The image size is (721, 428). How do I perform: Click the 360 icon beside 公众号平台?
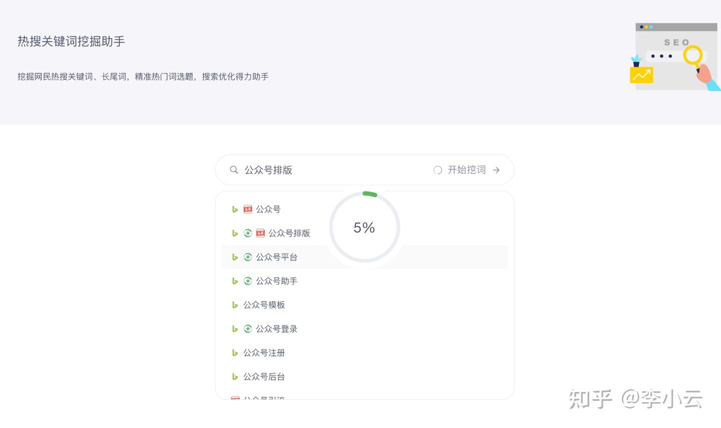[x=248, y=257]
